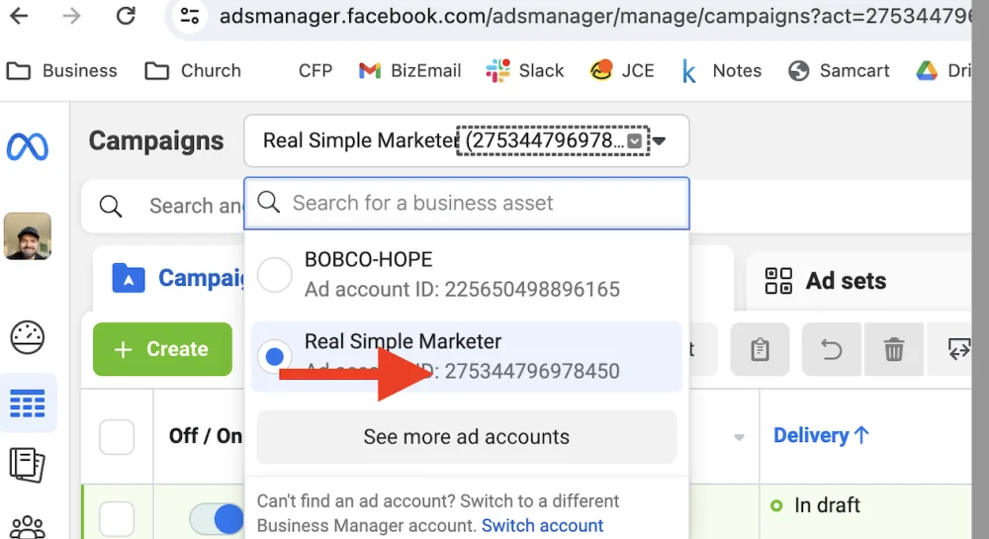
Task: Click the undo arrow toolbar icon
Action: [x=832, y=349]
